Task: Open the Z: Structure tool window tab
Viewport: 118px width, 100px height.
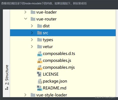Action: (x=7, y=75)
